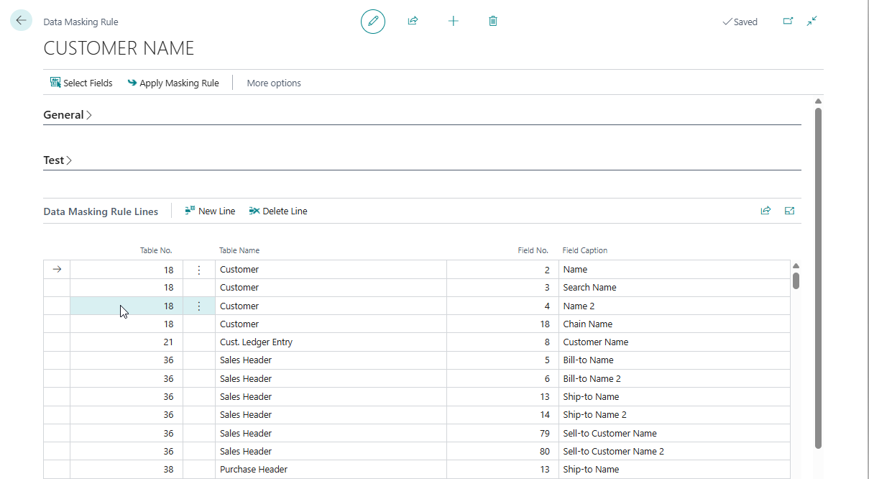Viewport: 869px width, 479px height.
Task: Collapse page with shrink arrows icon
Action: [x=812, y=22]
